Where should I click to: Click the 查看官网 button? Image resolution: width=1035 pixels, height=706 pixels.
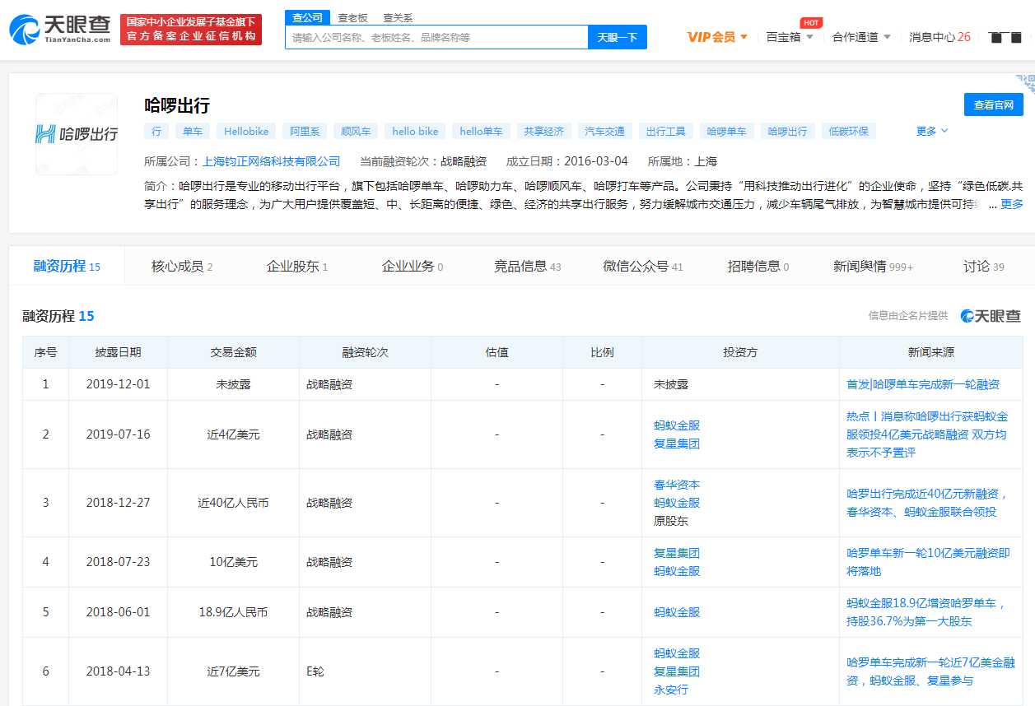click(994, 105)
